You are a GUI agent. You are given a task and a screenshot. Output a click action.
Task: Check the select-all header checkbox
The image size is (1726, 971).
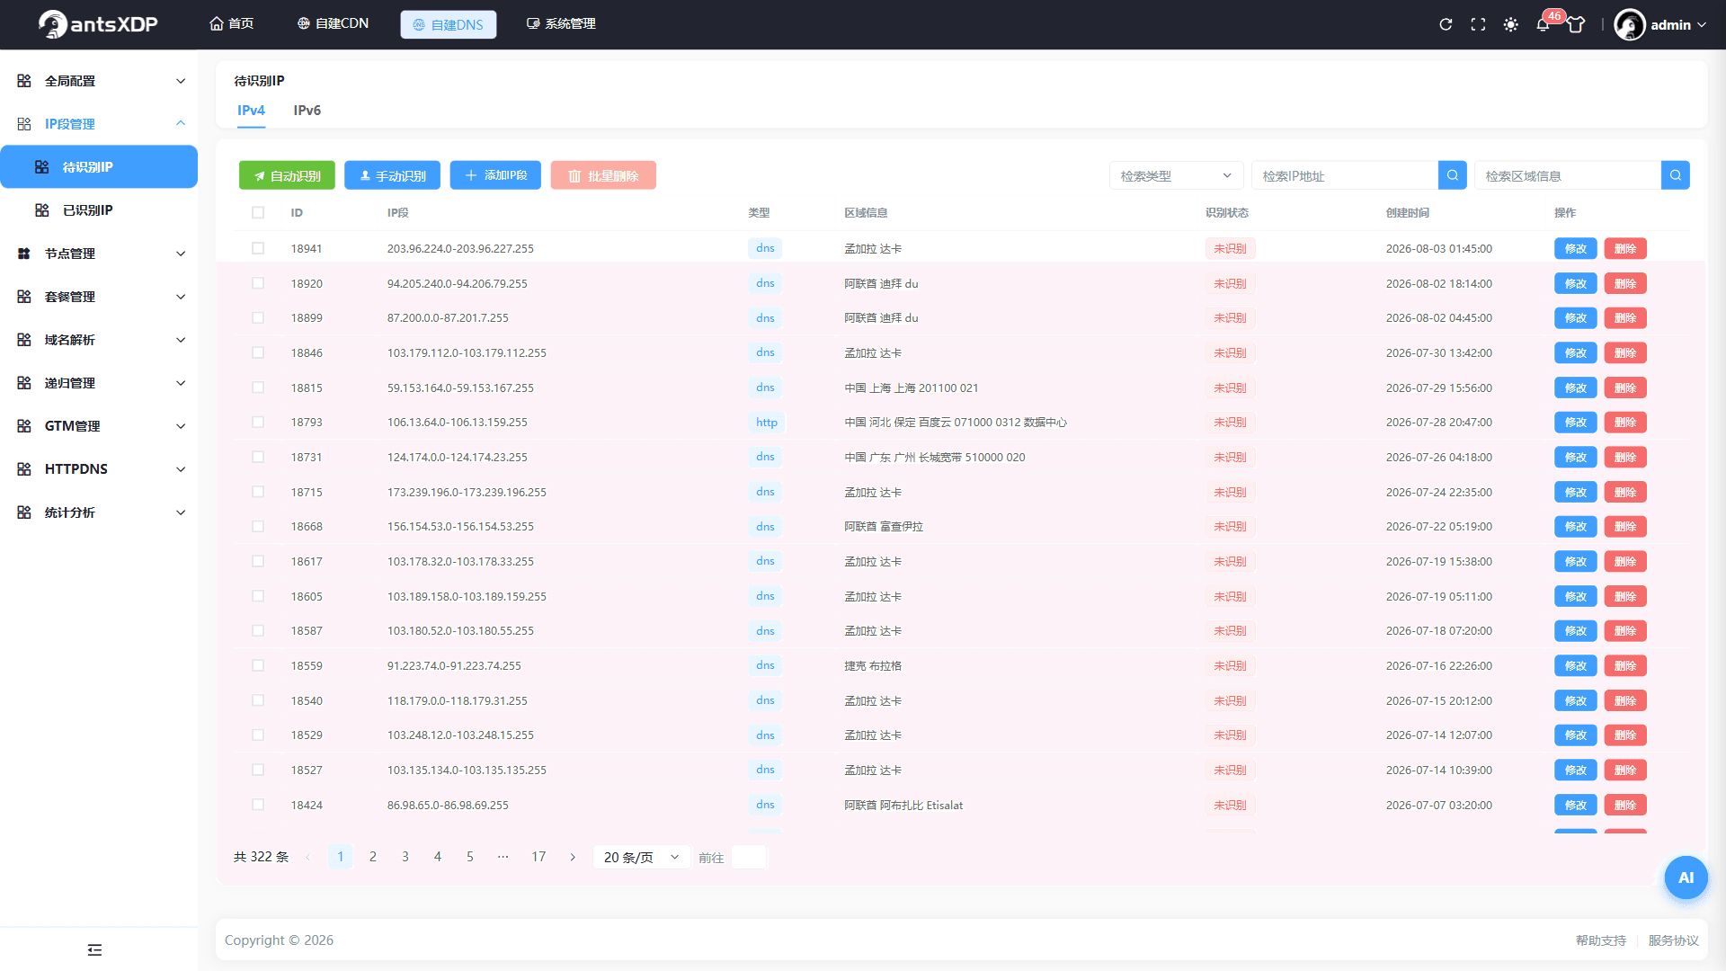(x=258, y=213)
